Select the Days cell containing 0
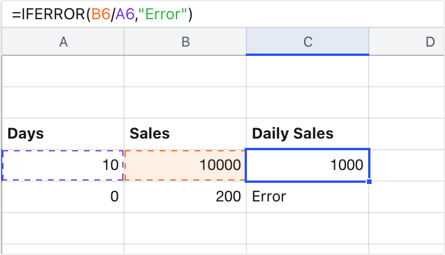Image resolution: width=445 pixels, height=255 pixels. point(62,197)
